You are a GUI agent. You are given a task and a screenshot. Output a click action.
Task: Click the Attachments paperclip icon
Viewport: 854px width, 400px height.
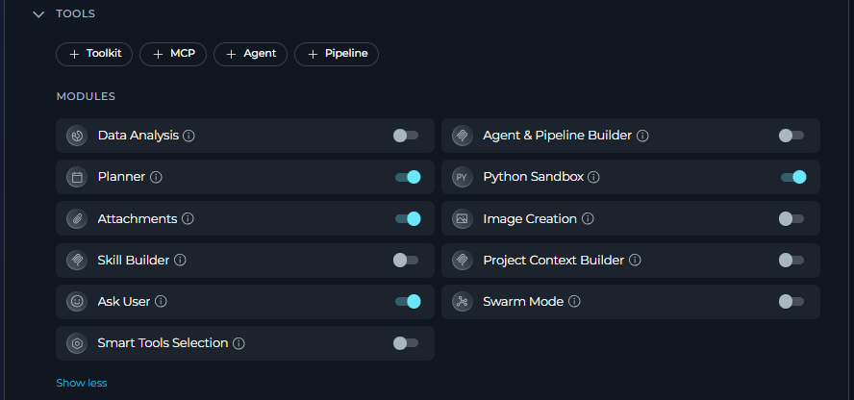[x=77, y=219]
